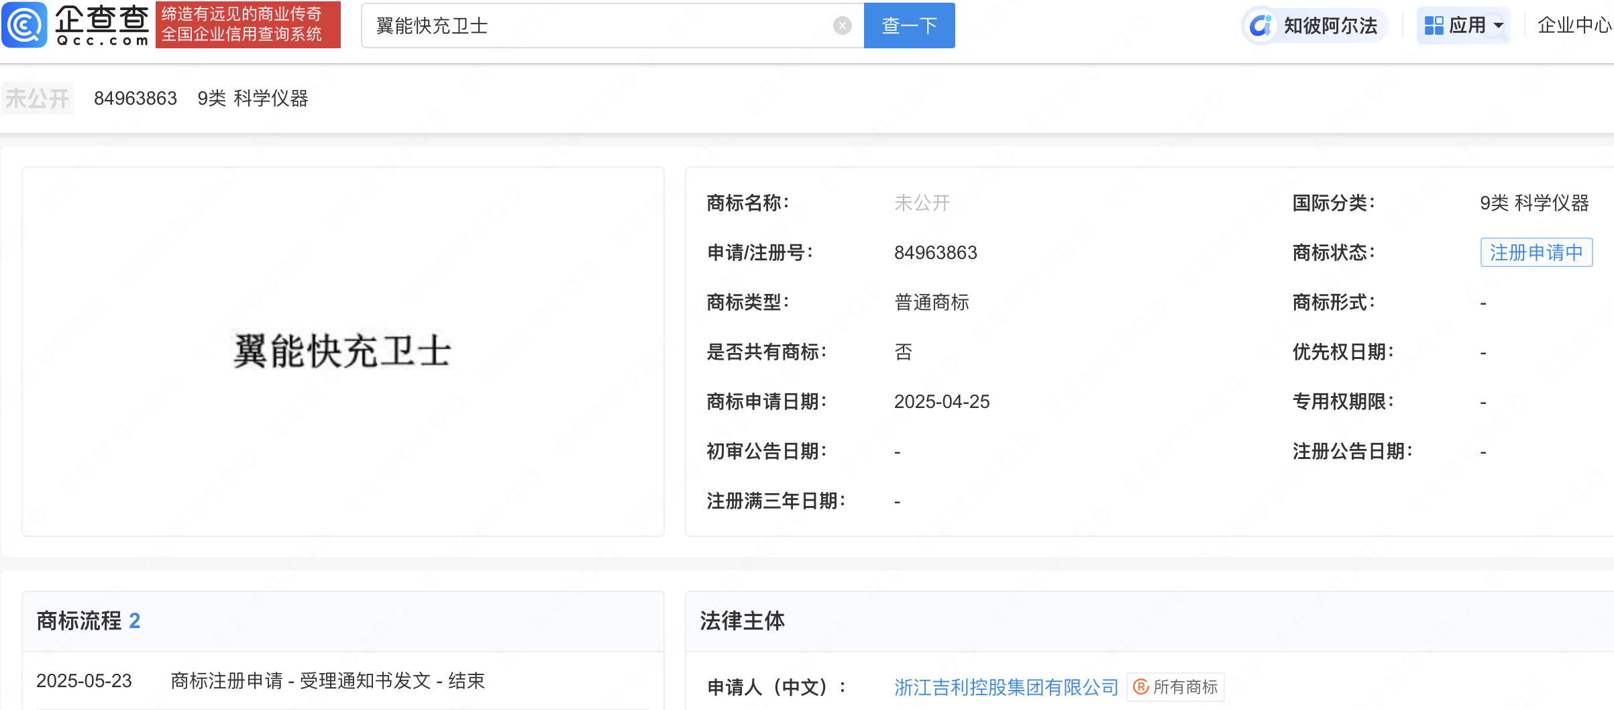Click the 商标名称 value 未公开
This screenshot has width=1614, height=710.
pos(922,203)
